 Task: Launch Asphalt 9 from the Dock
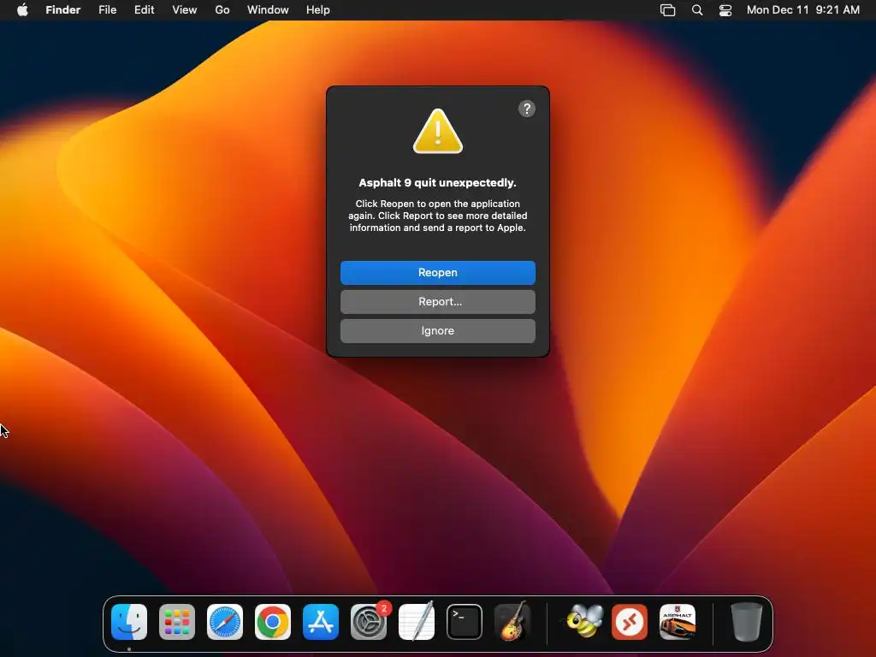[x=678, y=622]
